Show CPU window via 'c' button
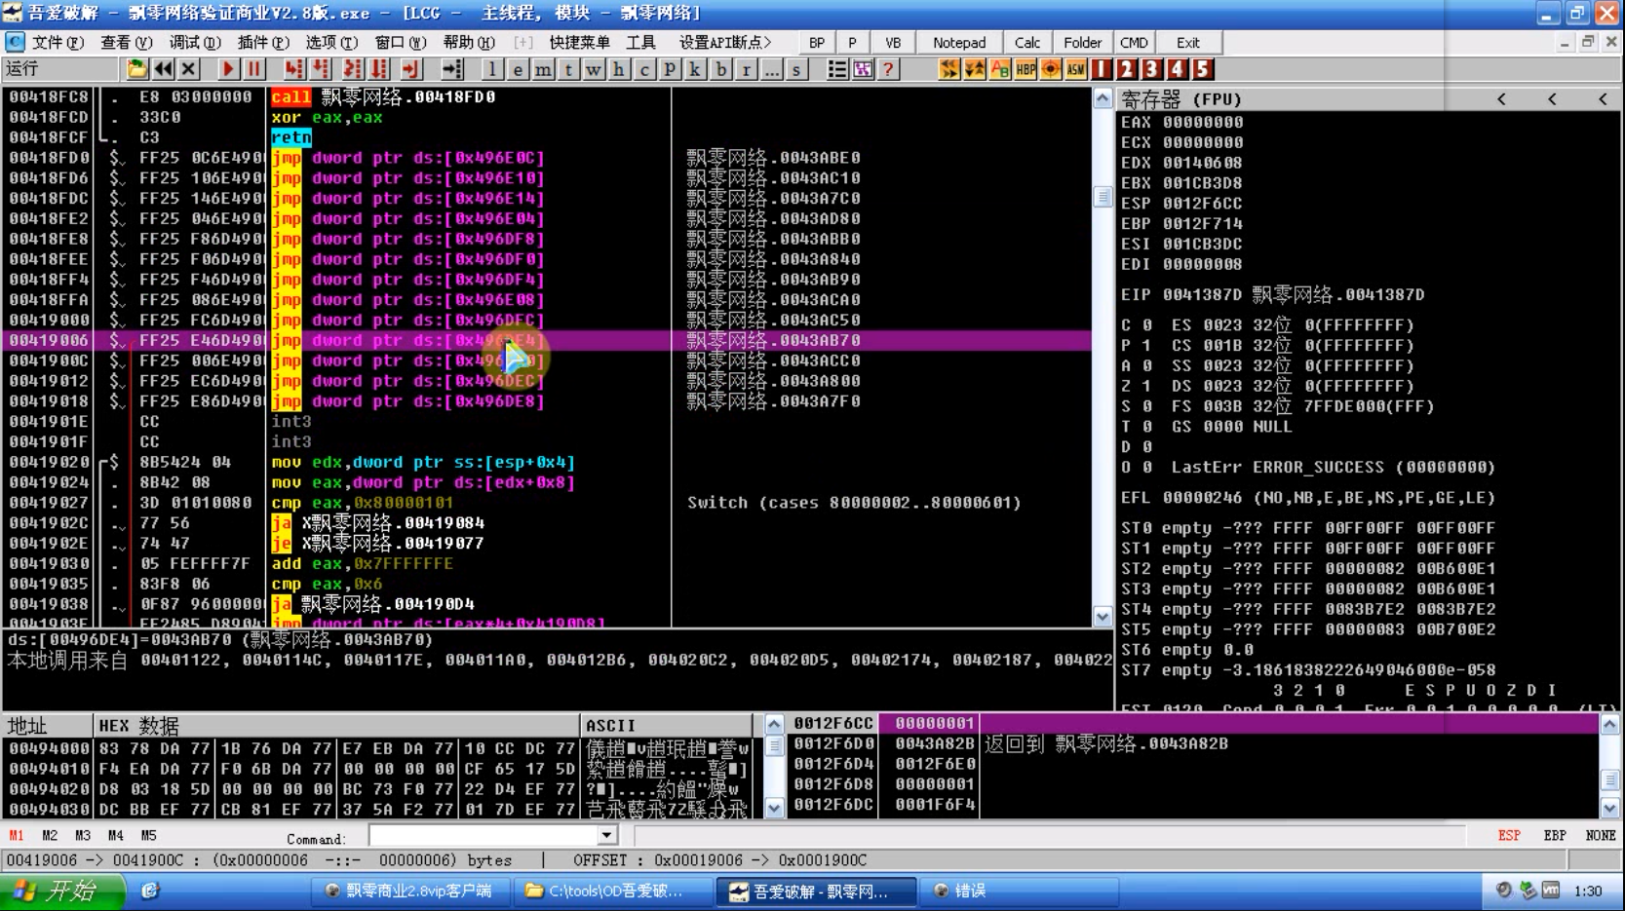Screen dimensions: 1625x911 644,69
